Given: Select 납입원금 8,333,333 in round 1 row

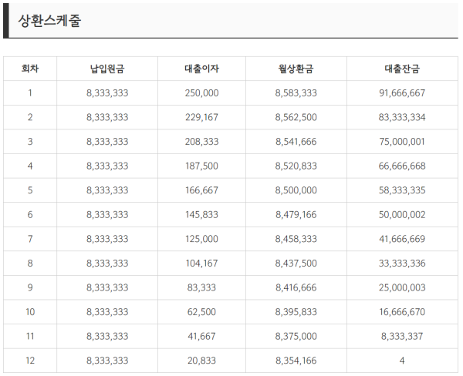Looking at the screenshot, I should [x=107, y=93].
